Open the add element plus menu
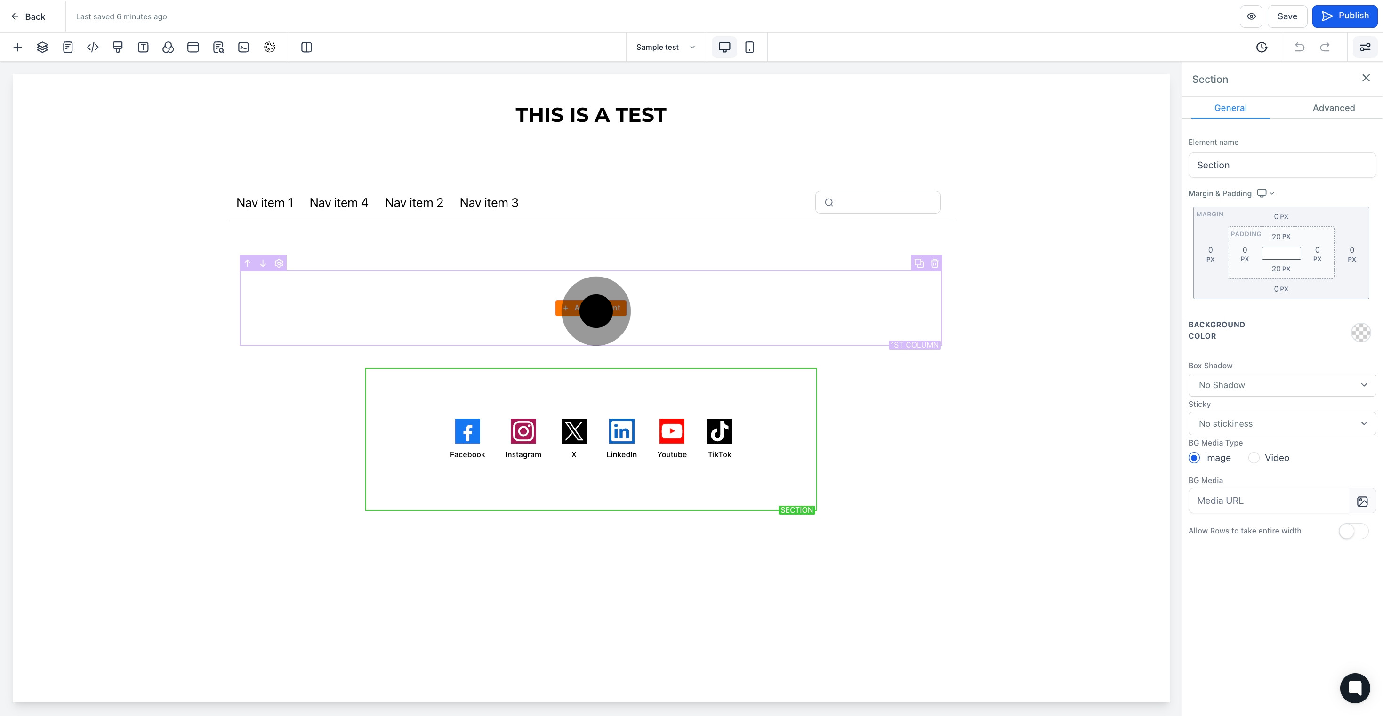This screenshot has width=1383, height=716. 17,47
